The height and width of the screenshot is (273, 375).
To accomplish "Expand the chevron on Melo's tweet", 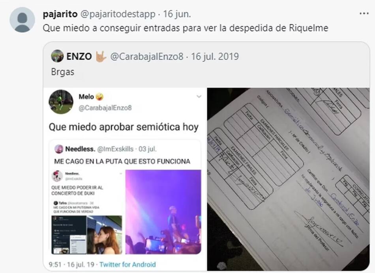I will click(x=199, y=97).
